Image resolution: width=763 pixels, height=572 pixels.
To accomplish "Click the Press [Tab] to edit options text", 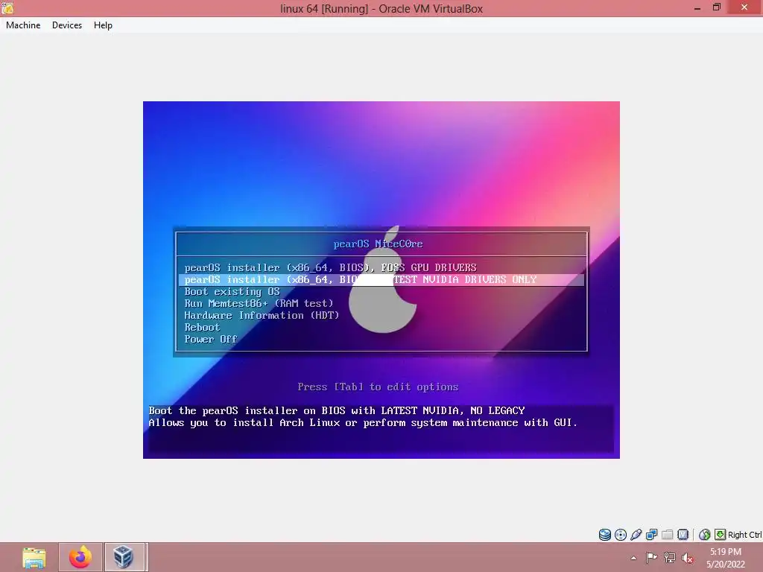I will pos(378,387).
